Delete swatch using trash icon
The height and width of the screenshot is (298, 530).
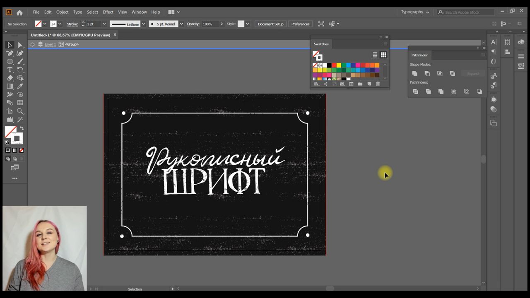378,84
